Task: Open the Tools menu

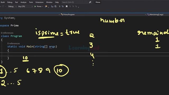Action: 31,2
